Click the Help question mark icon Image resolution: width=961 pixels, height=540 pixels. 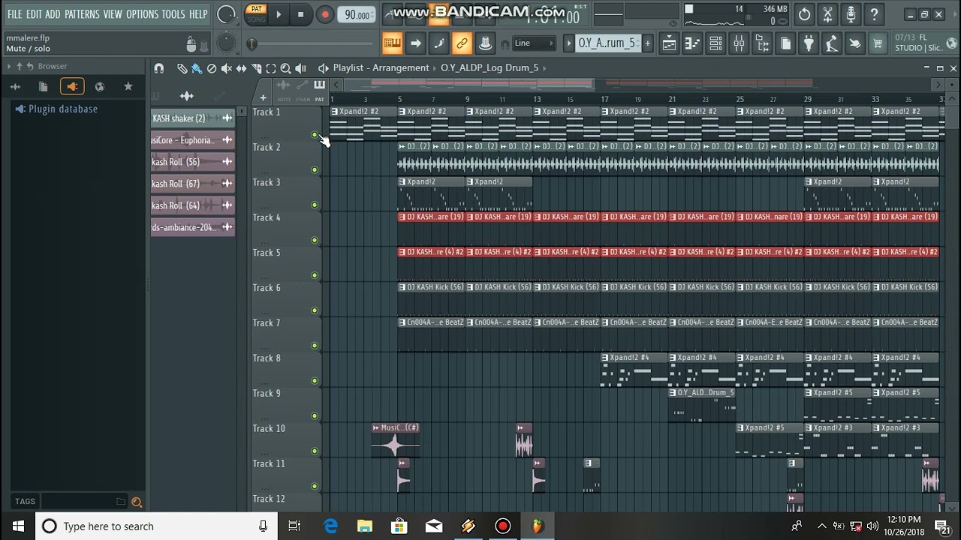click(x=874, y=14)
